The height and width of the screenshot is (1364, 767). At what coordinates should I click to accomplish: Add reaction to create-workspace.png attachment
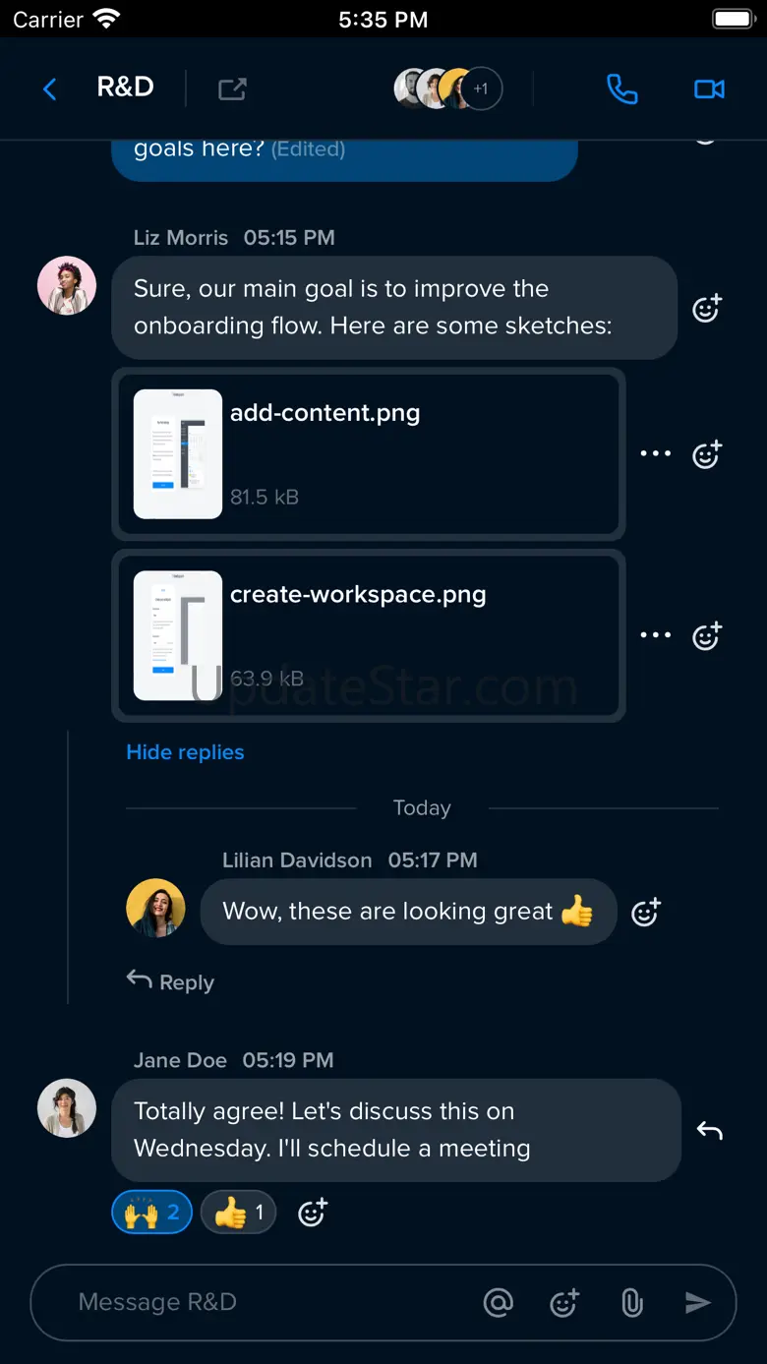707,635
